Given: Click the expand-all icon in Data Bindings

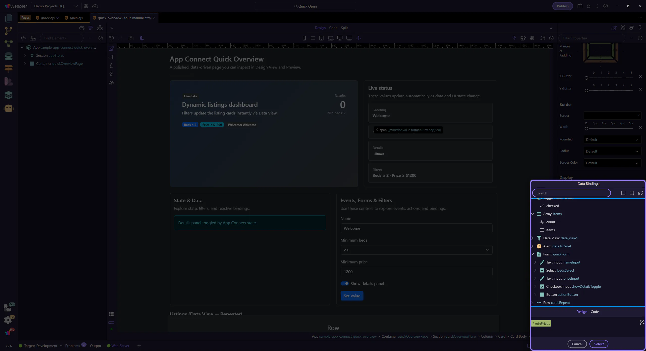Looking at the screenshot, I should pos(632,193).
